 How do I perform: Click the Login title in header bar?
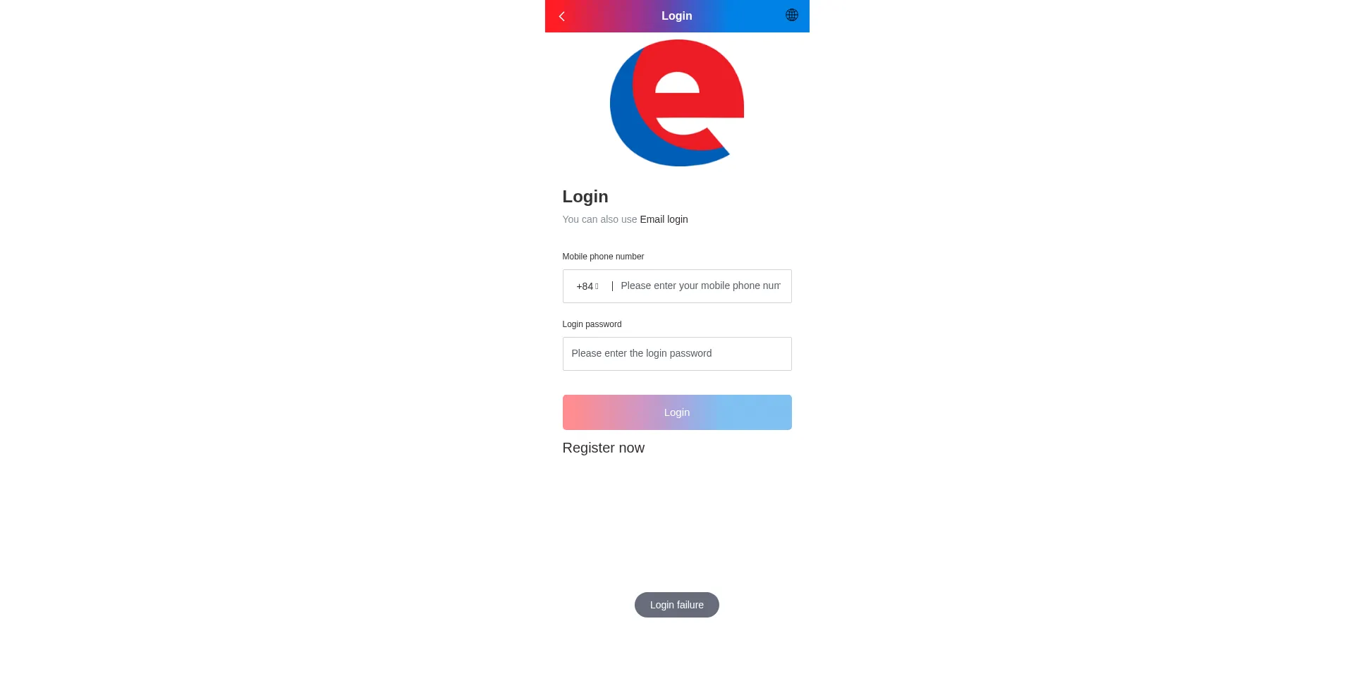coord(677,16)
